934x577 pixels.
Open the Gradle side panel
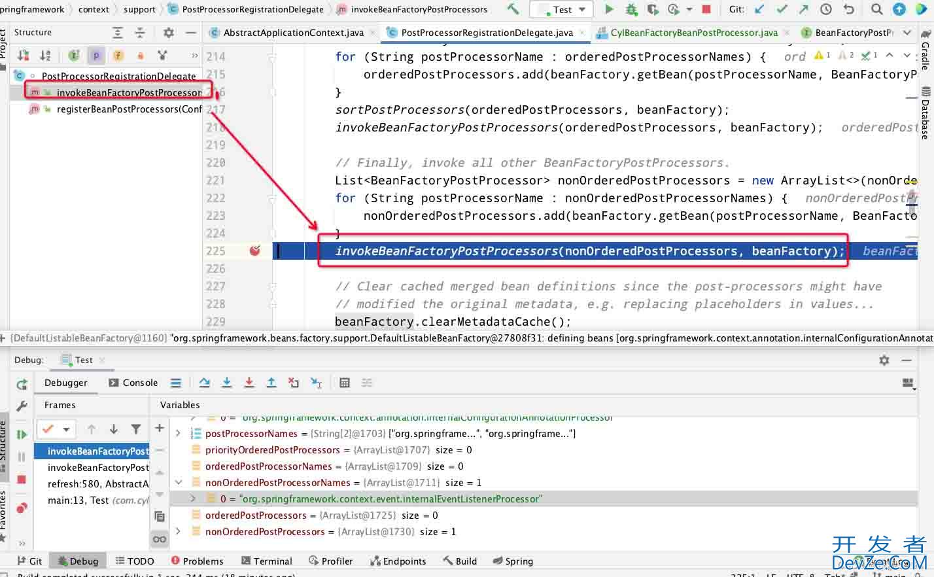[x=925, y=49]
